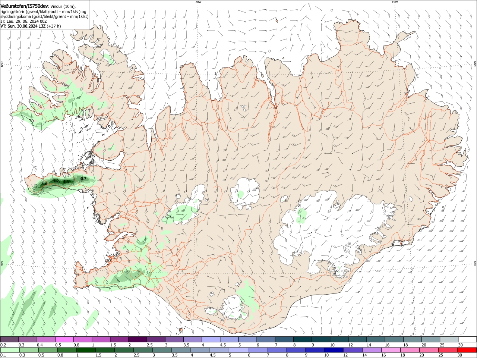This screenshot has width=477, height=358.
Task: Click the 'VT: Sun. 30.06.2024 13Z' valid time
Action: click(23, 26)
